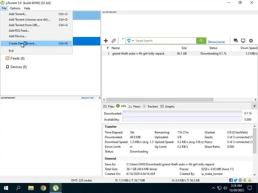Close the sidebar advertisement
The width and height of the screenshot is (258, 193).
pyautogui.click(x=100, y=98)
